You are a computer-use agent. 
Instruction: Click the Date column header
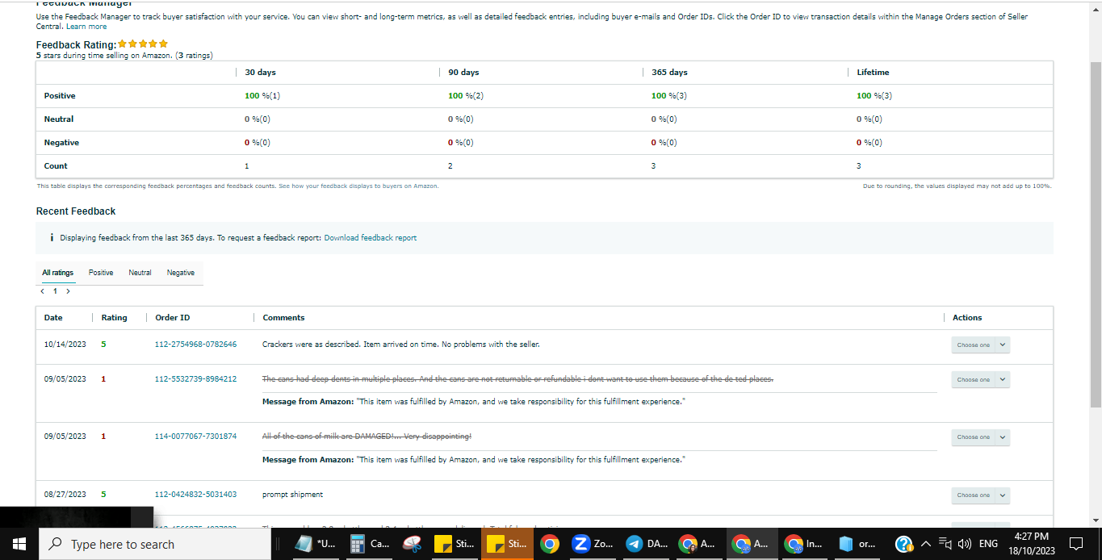tap(53, 318)
